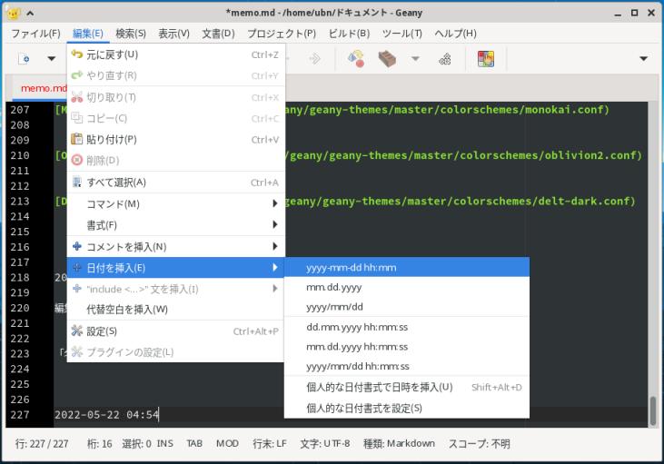
Task: Open the ビルド(B) menu
Action: point(350,34)
